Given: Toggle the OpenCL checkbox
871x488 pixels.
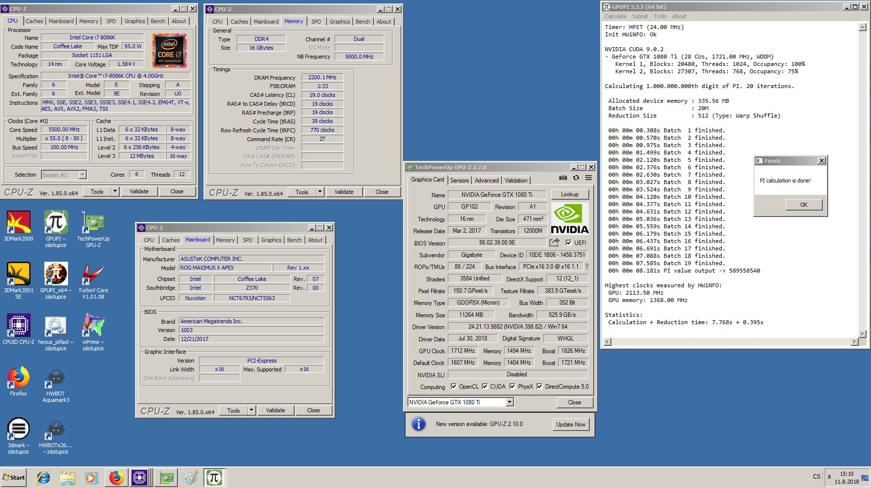Looking at the screenshot, I should click(x=454, y=386).
